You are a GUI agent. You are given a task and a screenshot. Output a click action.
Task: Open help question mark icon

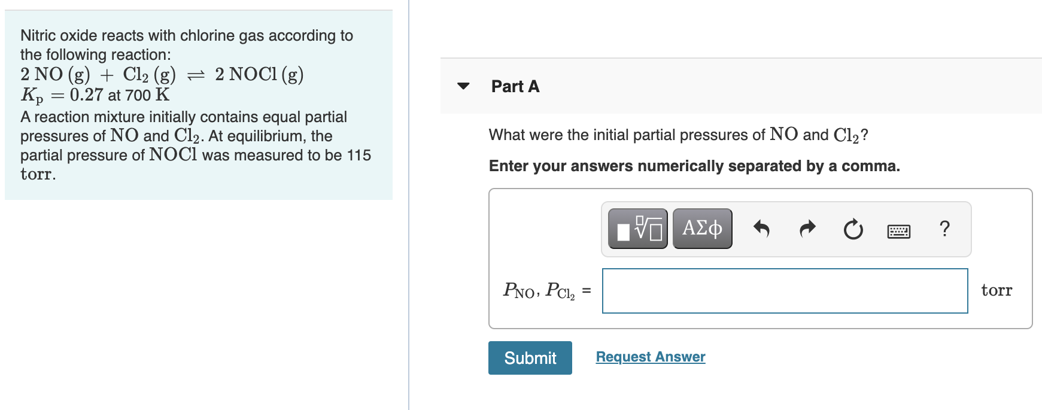click(x=944, y=229)
